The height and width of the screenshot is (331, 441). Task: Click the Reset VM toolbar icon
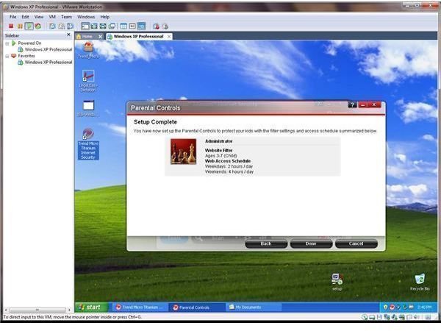tap(38, 26)
